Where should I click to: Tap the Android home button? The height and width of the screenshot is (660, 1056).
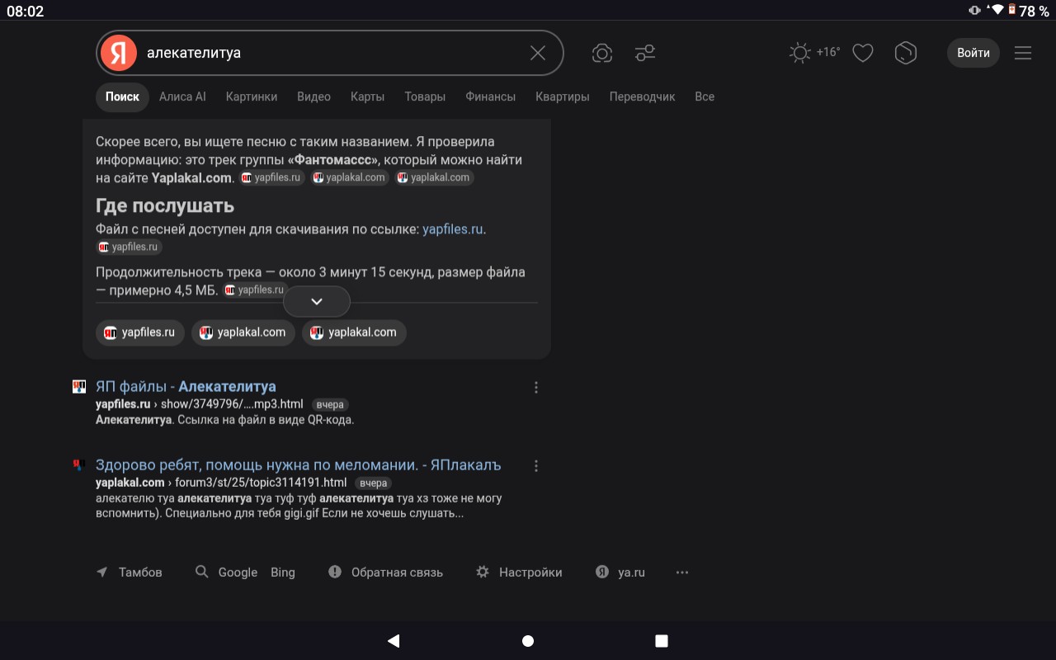pyautogui.click(x=528, y=641)
